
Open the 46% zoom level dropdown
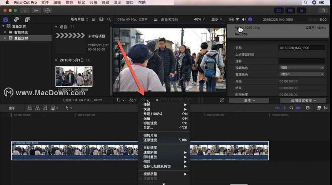click(x=199, y=19)
